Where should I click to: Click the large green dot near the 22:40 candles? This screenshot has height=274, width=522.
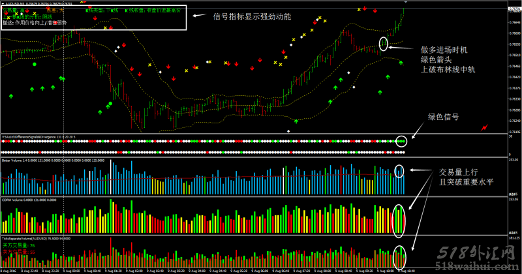[x=35, y=64]
